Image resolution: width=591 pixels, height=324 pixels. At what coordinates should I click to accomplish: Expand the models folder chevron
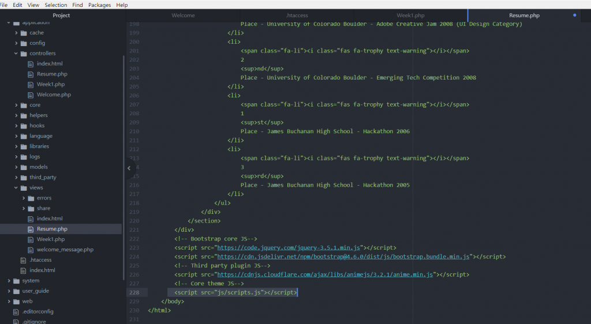point(16,167)
